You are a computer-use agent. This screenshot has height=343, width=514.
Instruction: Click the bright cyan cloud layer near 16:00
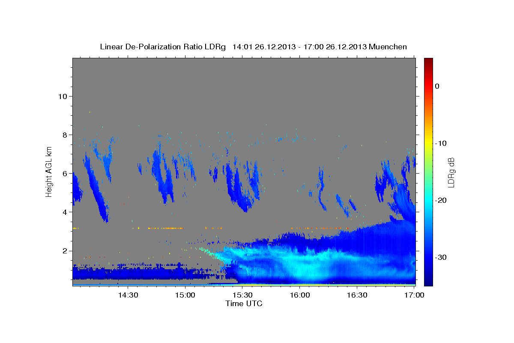304,266
